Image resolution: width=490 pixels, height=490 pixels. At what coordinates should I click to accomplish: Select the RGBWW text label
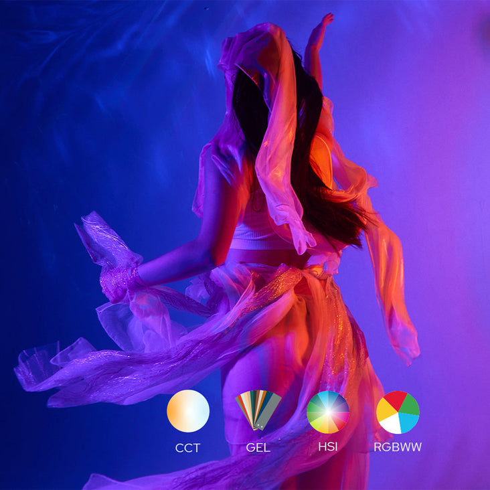pos(398,447)
